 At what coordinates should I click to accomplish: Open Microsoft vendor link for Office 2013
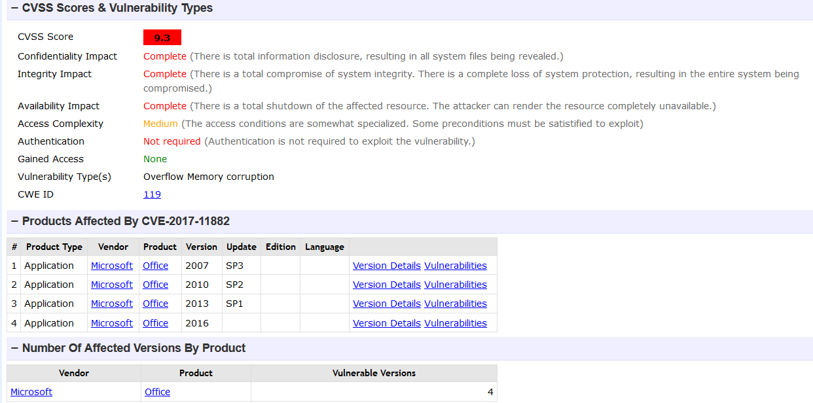coord(112,304)
